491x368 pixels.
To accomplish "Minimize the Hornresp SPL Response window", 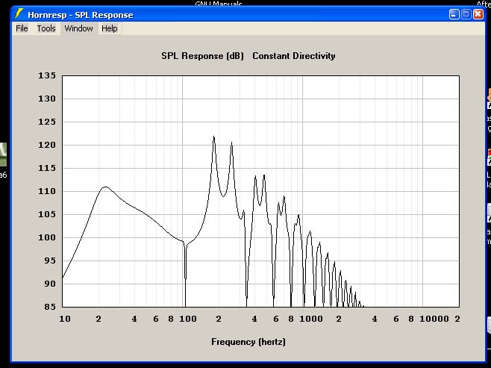I will [454, 14].
